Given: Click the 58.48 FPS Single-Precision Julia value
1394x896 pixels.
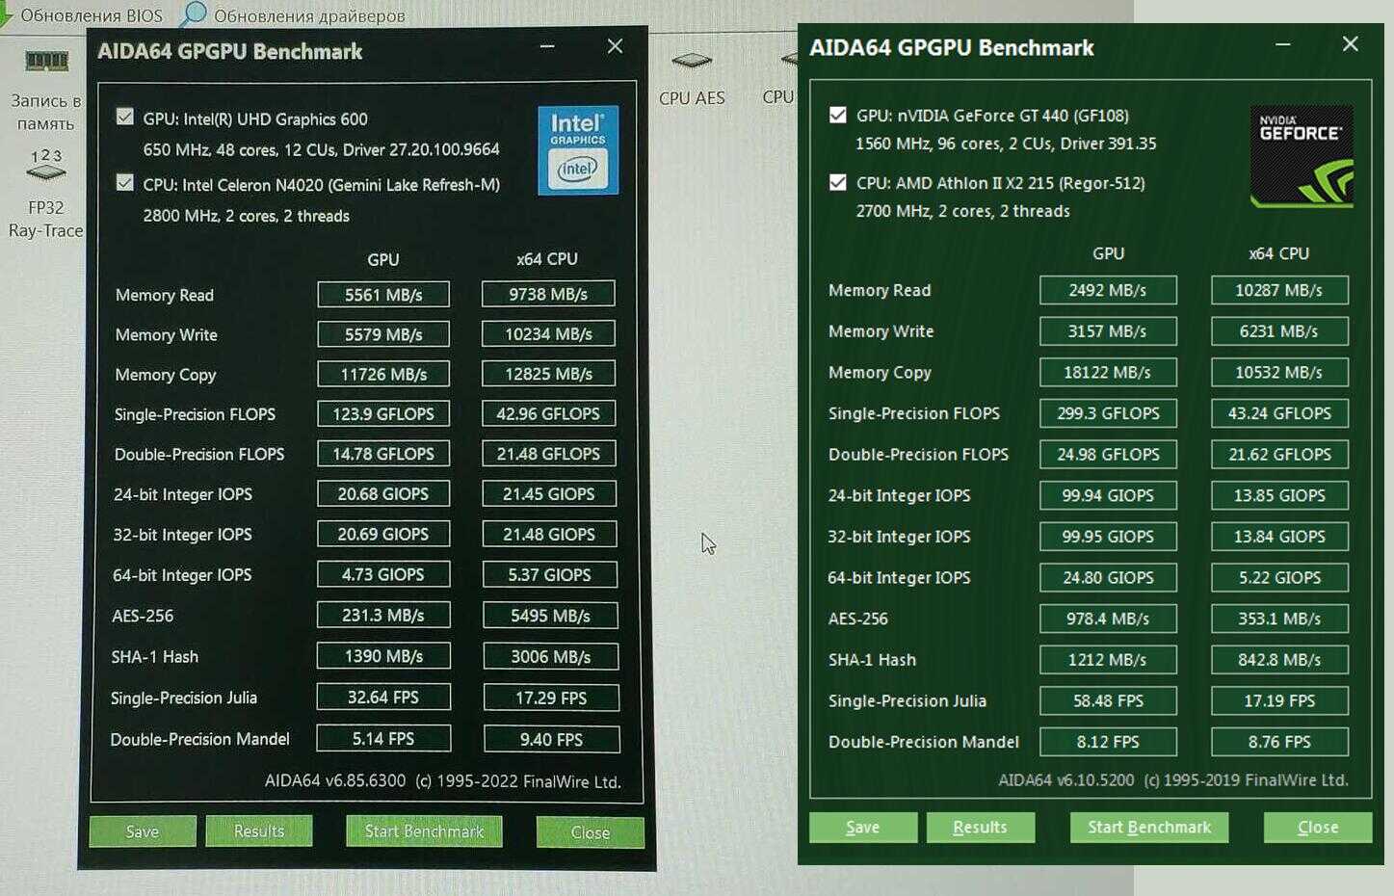Looking at the screenshot, I should 1108,701.
